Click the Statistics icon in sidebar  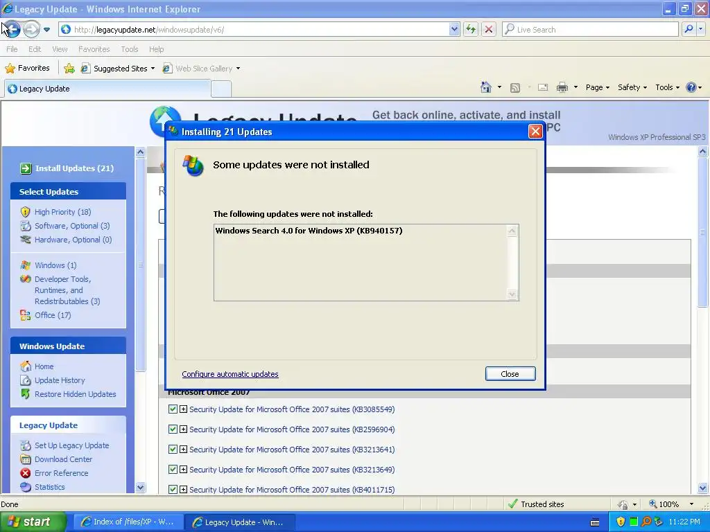point(26,487)
